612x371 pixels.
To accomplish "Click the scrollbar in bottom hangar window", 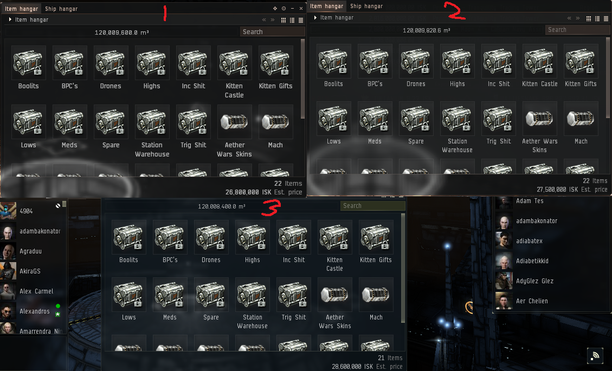I will [403, 268].
